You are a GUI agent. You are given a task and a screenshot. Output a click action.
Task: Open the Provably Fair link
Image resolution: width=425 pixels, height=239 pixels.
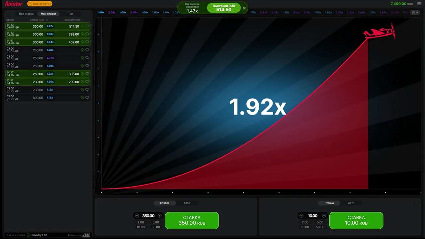(x=37, y=235)
